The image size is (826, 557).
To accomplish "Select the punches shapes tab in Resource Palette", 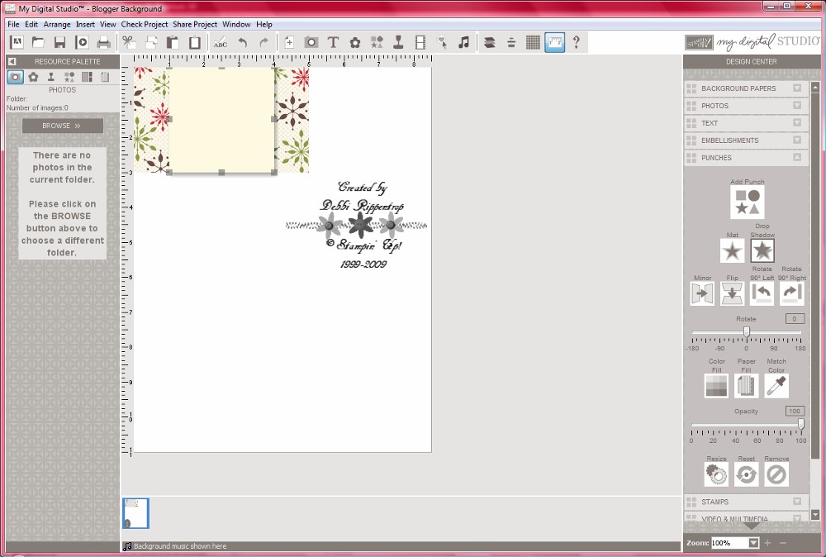I will pos(69,77).
